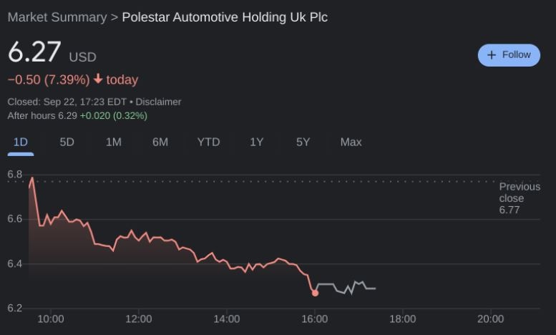Screen dimensions: 556x335
Task: Select the 6M chart range
Action: coord(160,142)
